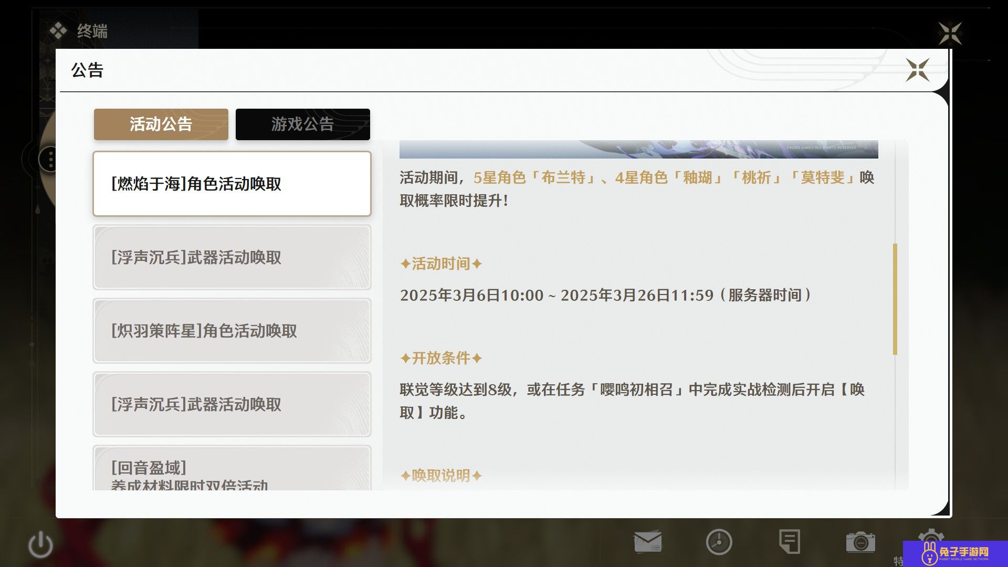
Task: Select [燃焰于海]角色活动唤取 announcement
Action: point(232,184)
